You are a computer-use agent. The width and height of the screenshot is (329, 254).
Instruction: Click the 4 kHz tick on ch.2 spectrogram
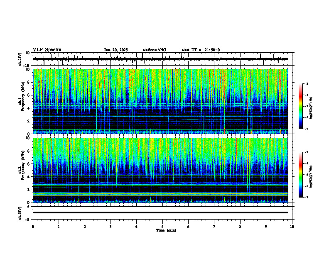[x=29, y=177]
